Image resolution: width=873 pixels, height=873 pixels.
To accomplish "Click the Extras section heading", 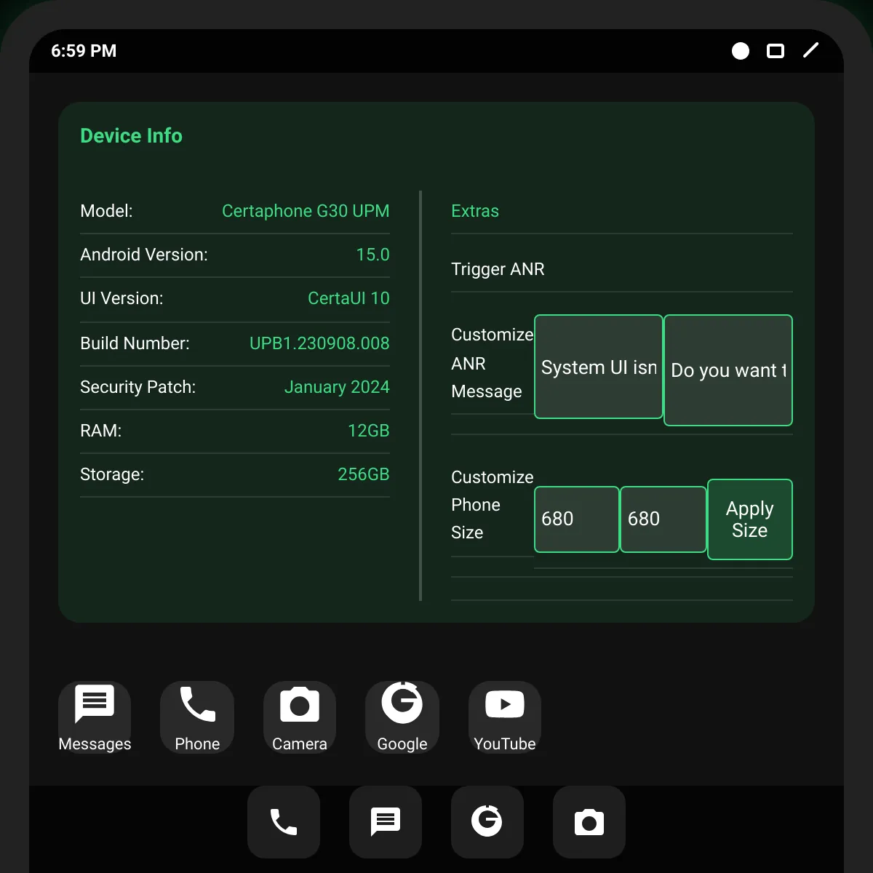I will [x=475, y=211].
